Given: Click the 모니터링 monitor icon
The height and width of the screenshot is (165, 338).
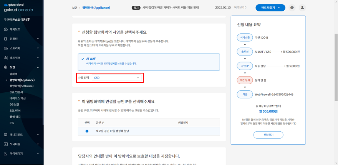Looking at the screenshot, I should pos(6,144).
